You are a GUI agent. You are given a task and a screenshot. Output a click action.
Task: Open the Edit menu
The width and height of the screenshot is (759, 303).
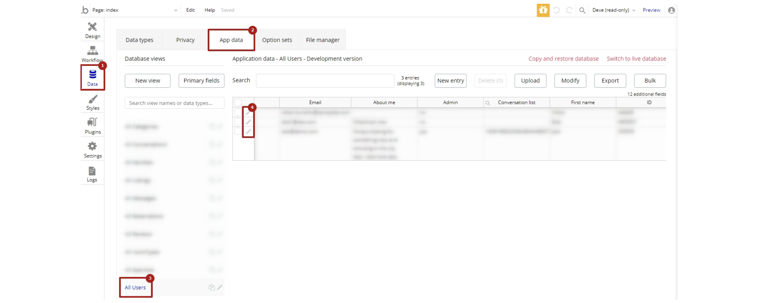(x=190, y=10)
